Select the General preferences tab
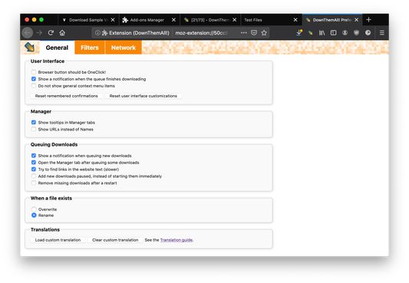The width and height of the screenshot is (409, 283). 57,48
